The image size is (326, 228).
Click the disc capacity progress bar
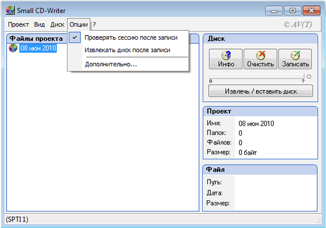point(257,76)
